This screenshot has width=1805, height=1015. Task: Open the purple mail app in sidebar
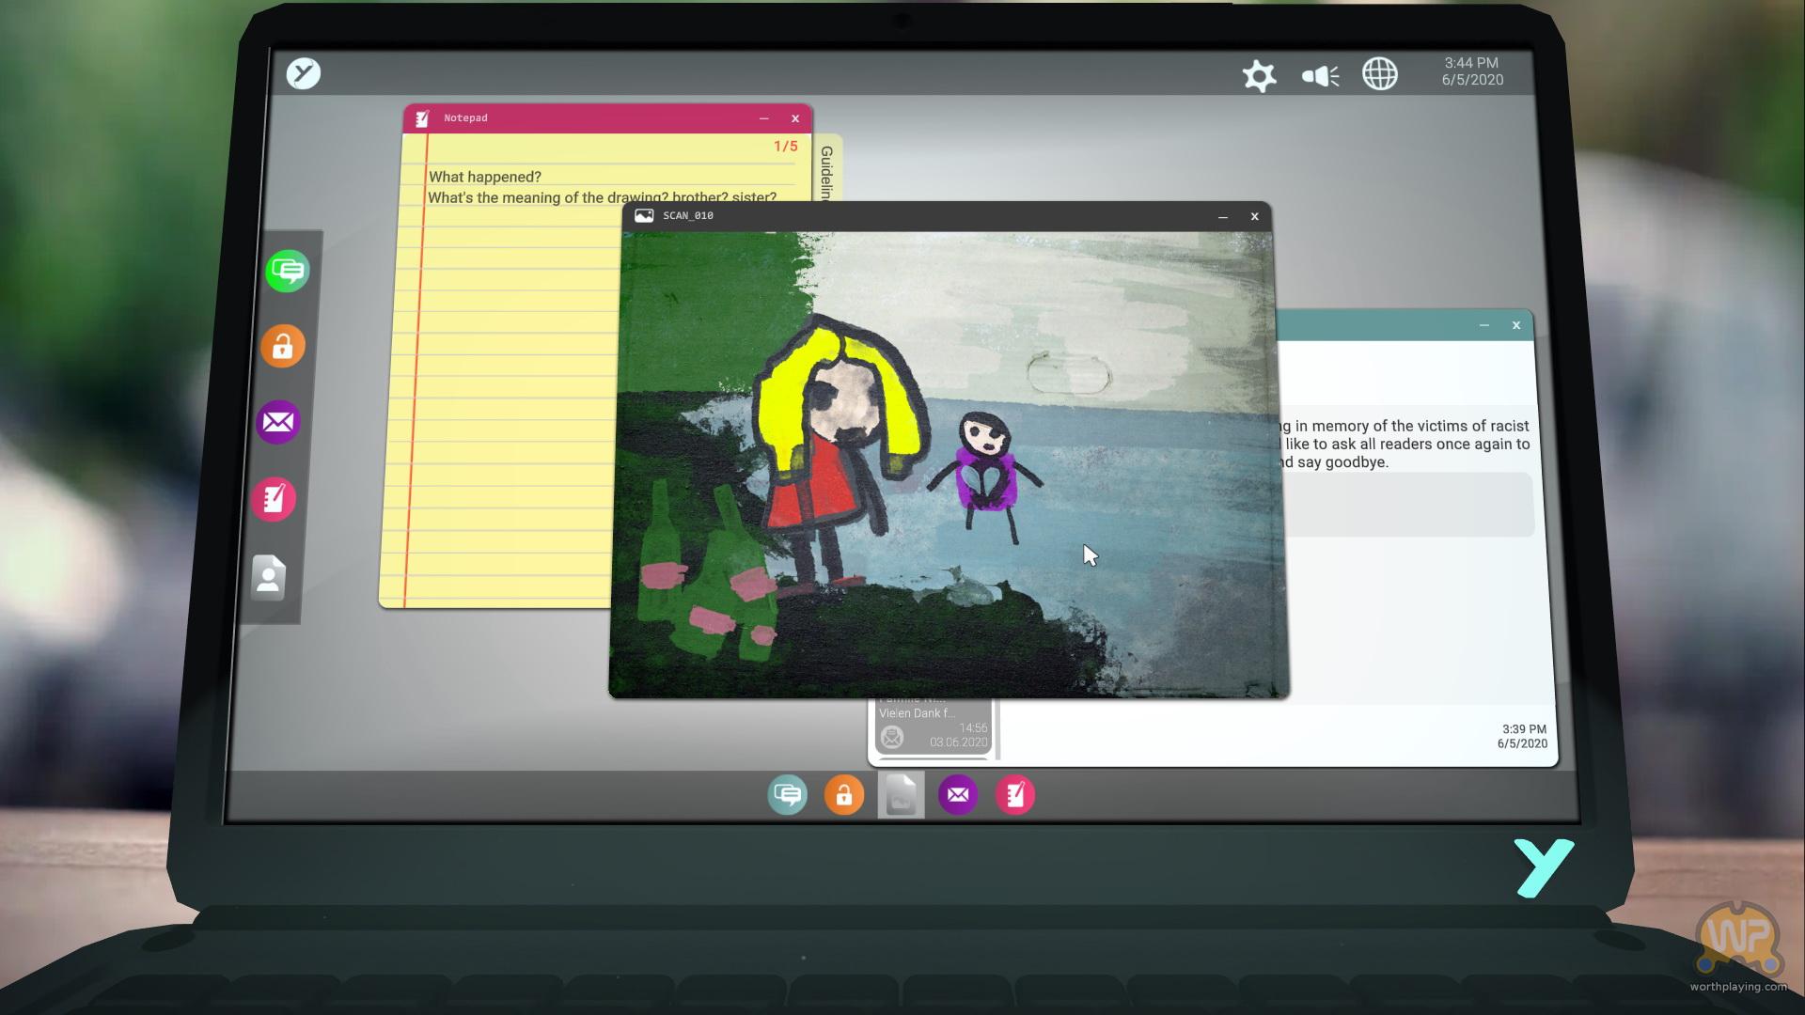tap(278, 422)
